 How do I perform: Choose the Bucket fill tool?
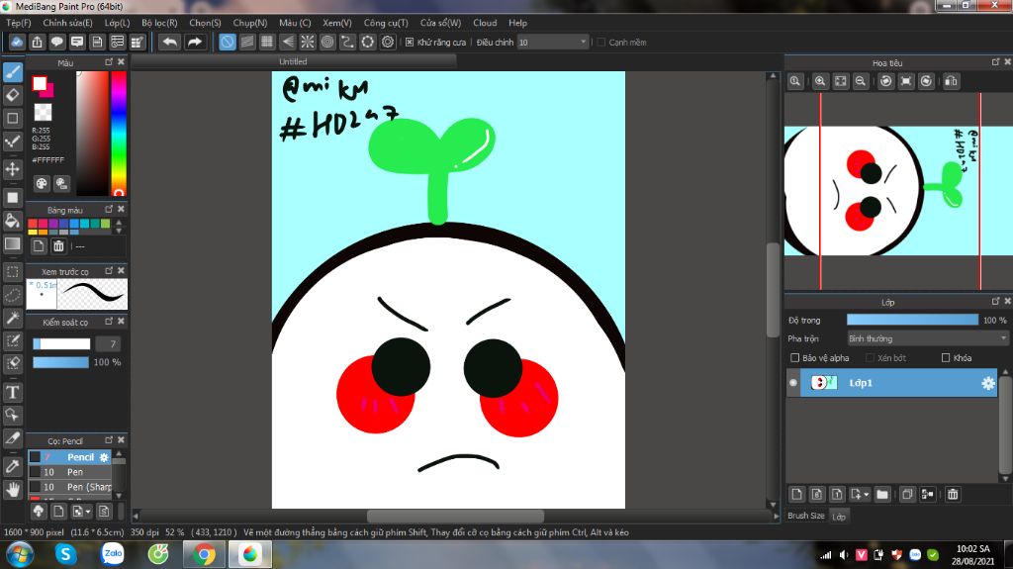coord(13,221)
